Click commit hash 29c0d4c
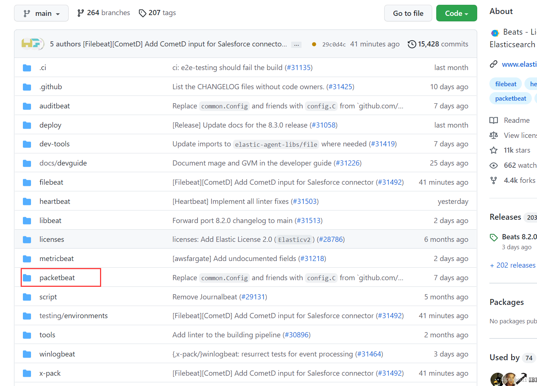Screen dimensions: 537x386 coord(334,44)
